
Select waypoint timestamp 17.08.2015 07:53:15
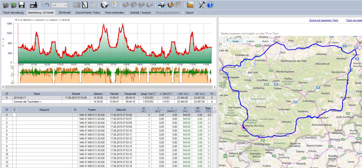[121, 150]
